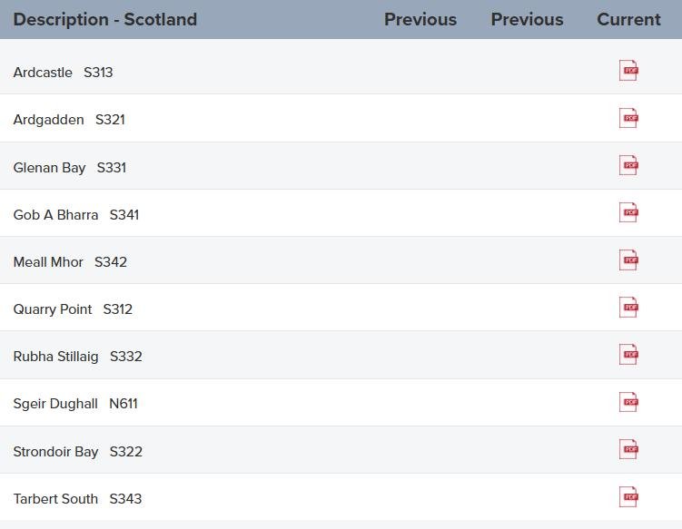Viewport: 682px width, 529px height.
Task: Open the Ardgadden S321 PDF icon
Action: [628, 118]
